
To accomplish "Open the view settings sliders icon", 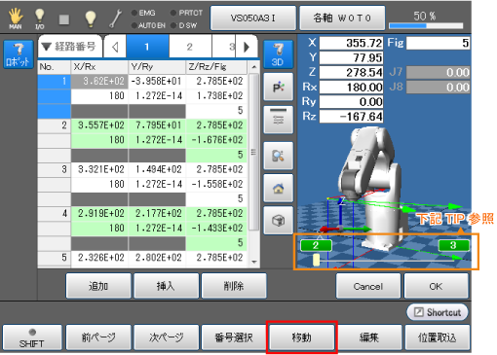I will [x=278, y=120].
